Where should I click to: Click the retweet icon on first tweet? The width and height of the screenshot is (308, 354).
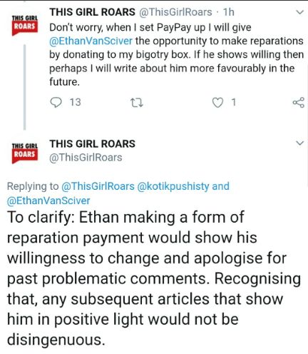point(137,103)
